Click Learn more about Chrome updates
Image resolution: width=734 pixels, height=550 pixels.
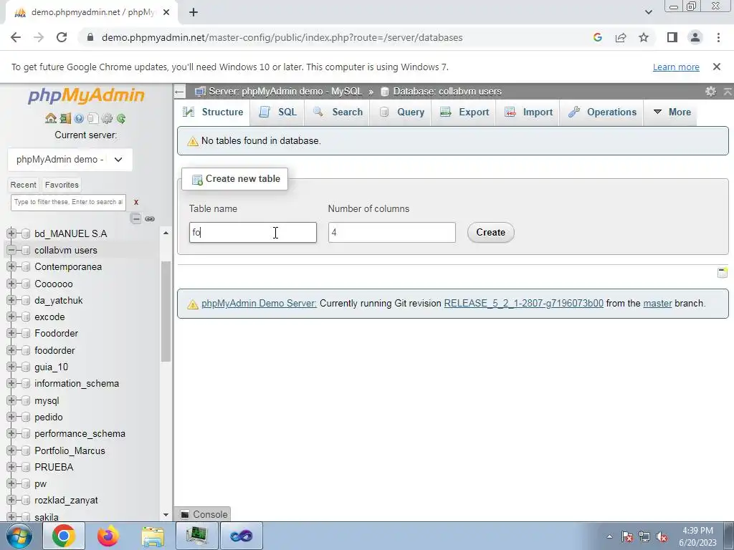point(676,67)
